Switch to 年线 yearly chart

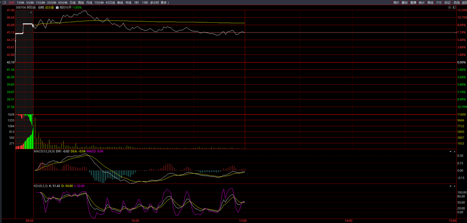point(128,2)
